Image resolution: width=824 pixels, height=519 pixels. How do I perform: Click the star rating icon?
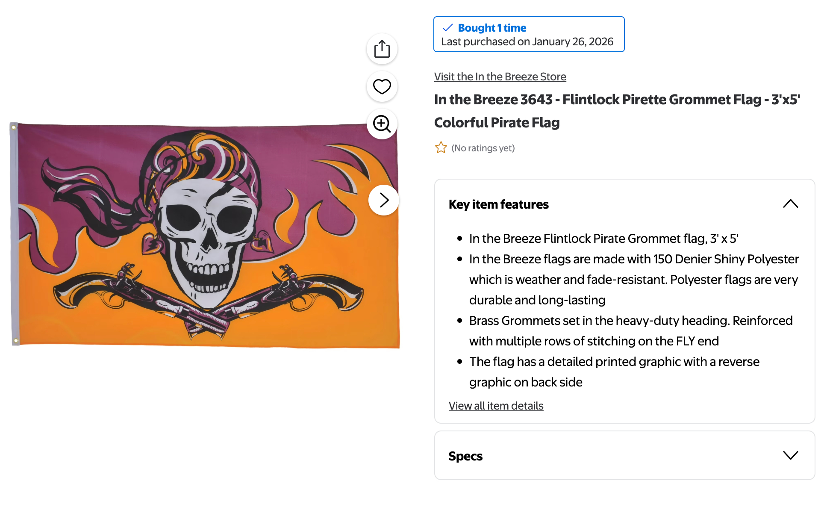point(441,148)
